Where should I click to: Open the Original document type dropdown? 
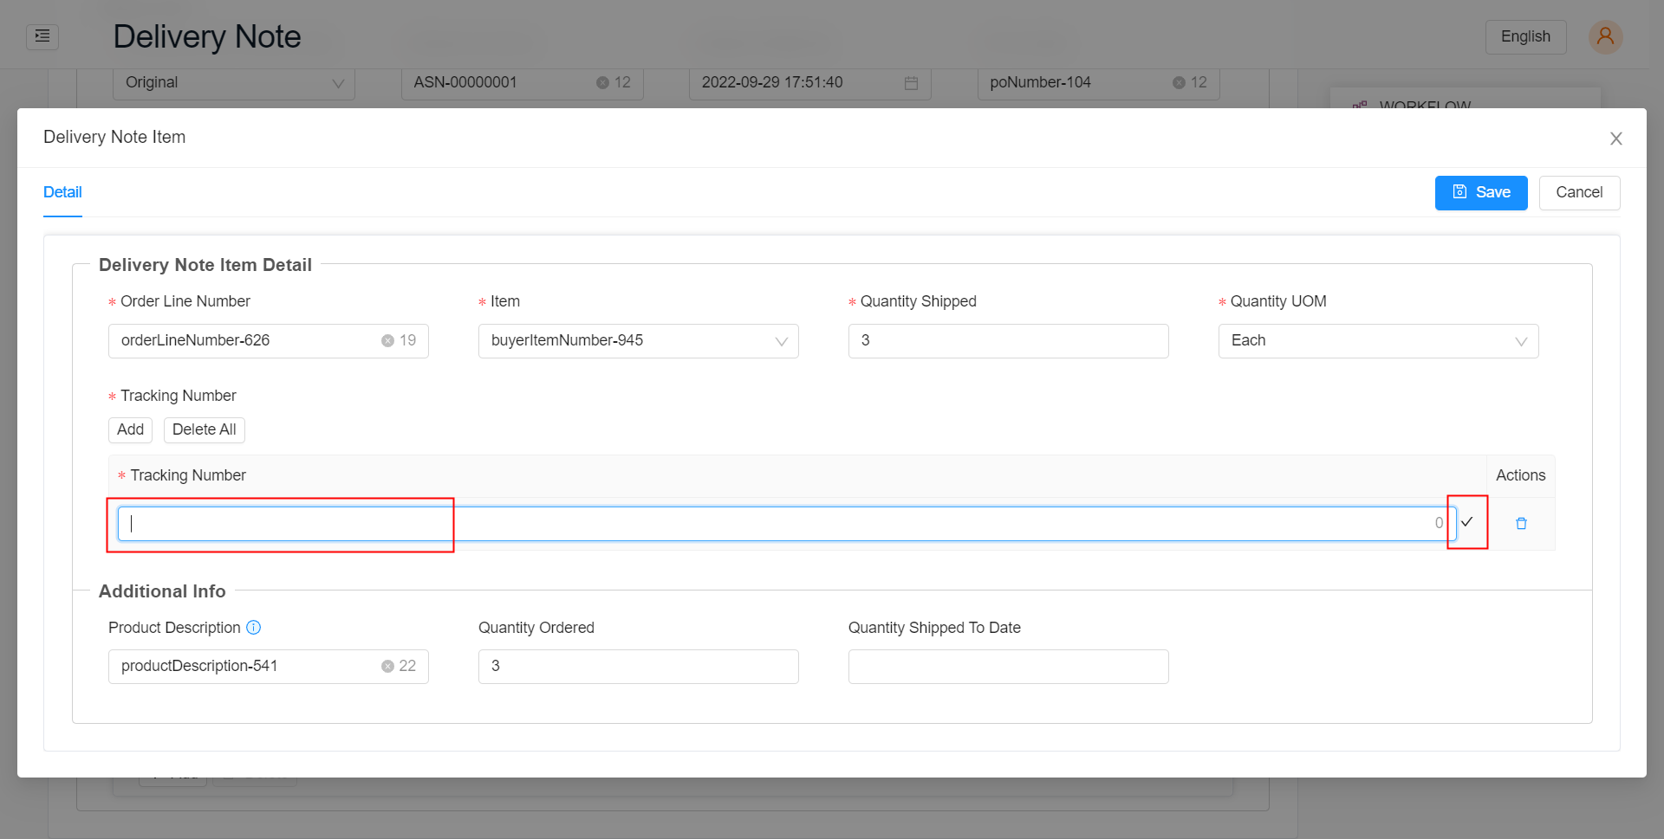click(337, 83)
